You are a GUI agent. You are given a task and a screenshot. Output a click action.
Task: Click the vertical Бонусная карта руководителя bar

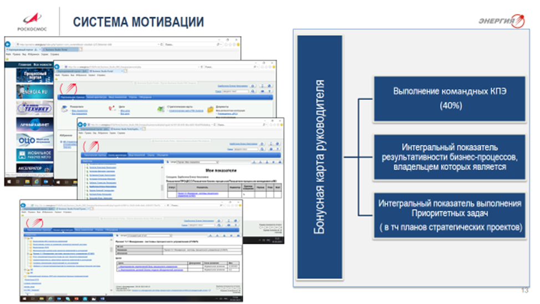(319, 158)
